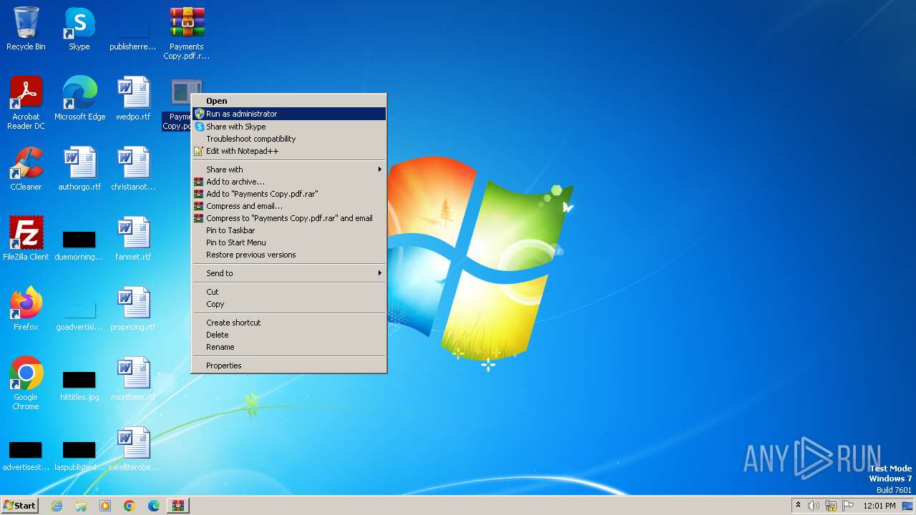Select Cut from the context menu

[289, 292]
